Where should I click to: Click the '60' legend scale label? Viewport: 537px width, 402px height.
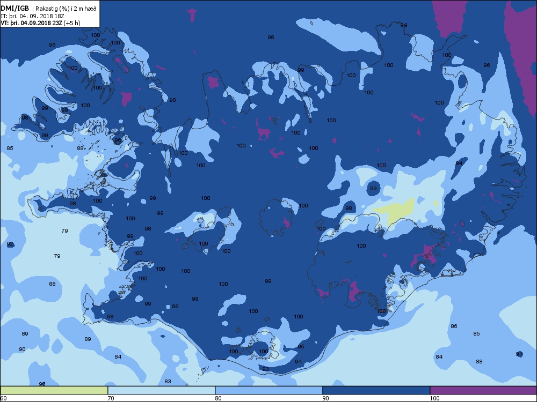click(3, 398)
